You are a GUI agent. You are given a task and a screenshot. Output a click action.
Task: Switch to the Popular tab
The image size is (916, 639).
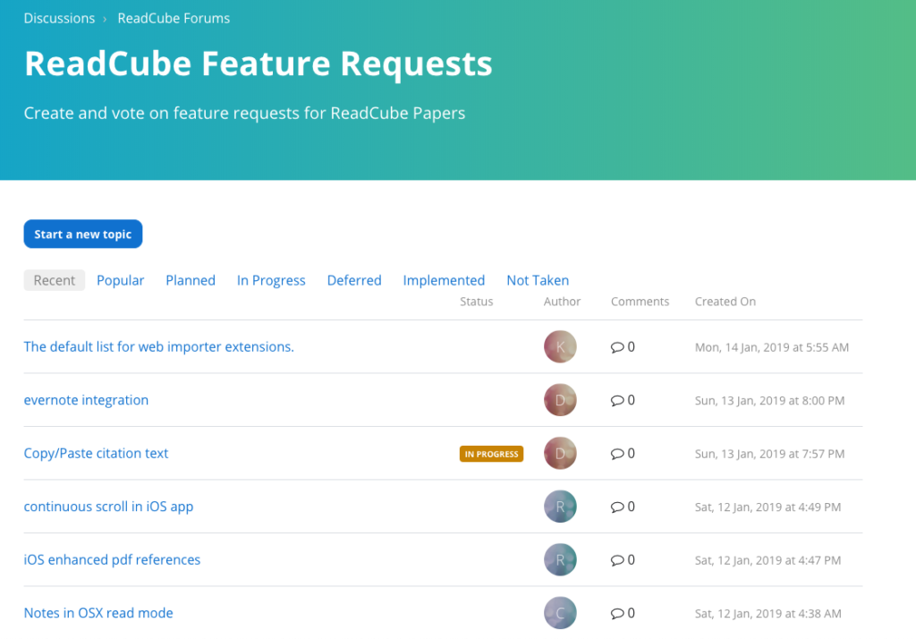(121, 280)
